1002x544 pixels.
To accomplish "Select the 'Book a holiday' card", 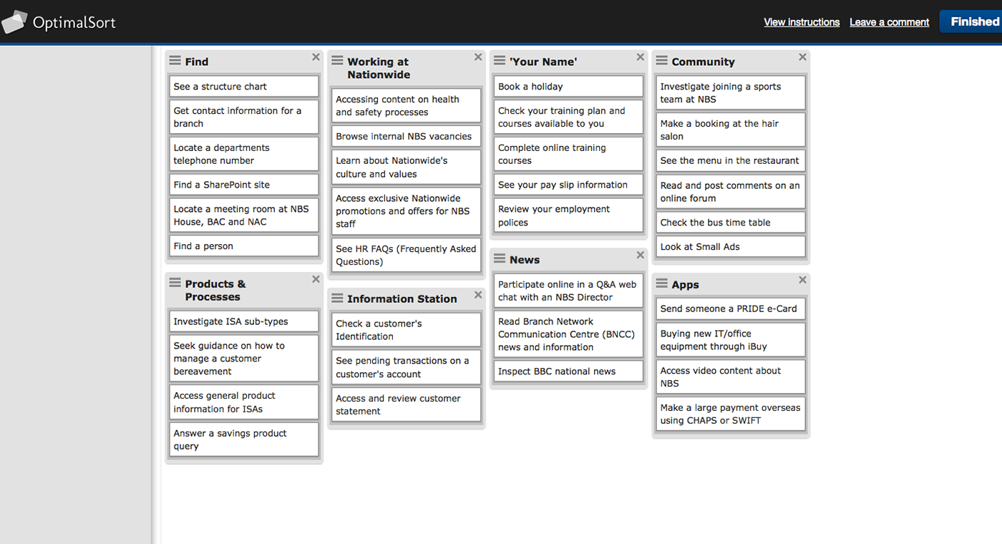I will pyautogui.click(x=569, y=87).
